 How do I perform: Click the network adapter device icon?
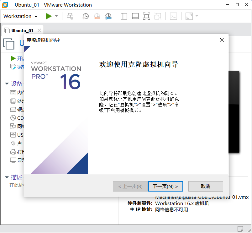pos(13,126)
